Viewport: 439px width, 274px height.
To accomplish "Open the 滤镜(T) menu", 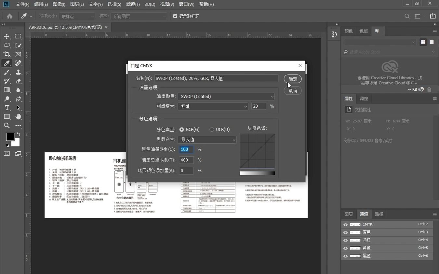I will tap(133, 4).
